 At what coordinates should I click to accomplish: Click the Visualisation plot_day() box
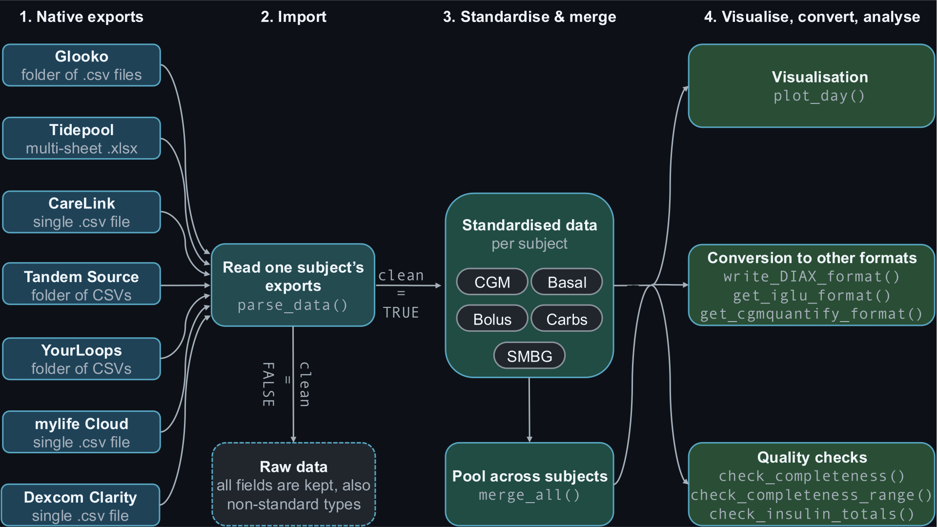point(812,86)
